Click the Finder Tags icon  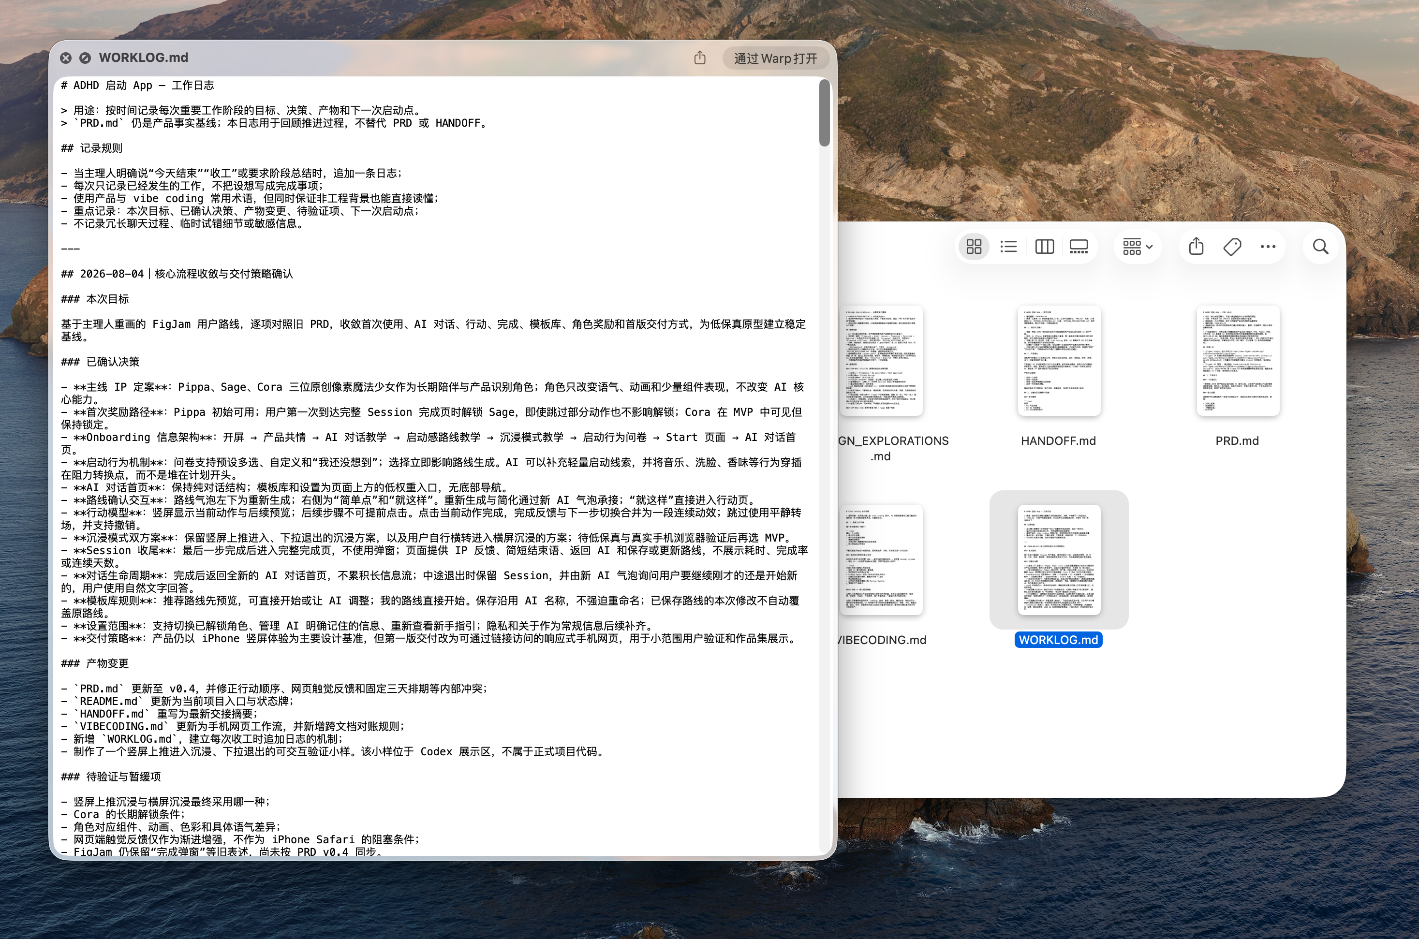tap(1232, 247)
